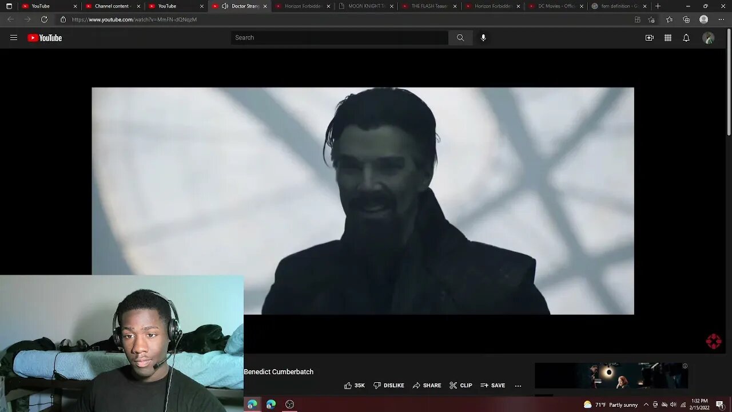732x412 pixels.
Task: Switch to THE FLASH Teaser tab
Action: (429, 6)
